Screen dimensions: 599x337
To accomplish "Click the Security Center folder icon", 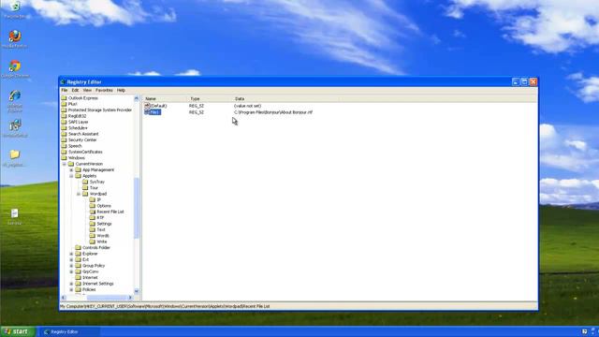I will 64,139.
